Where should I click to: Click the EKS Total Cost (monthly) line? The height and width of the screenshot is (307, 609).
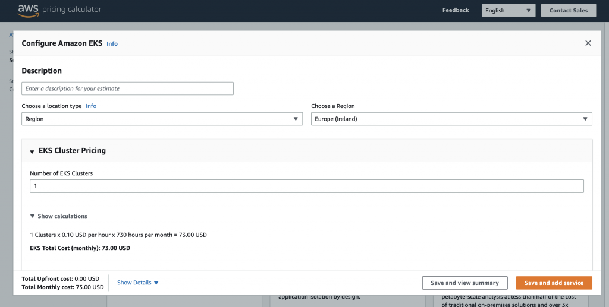point(80,248)
